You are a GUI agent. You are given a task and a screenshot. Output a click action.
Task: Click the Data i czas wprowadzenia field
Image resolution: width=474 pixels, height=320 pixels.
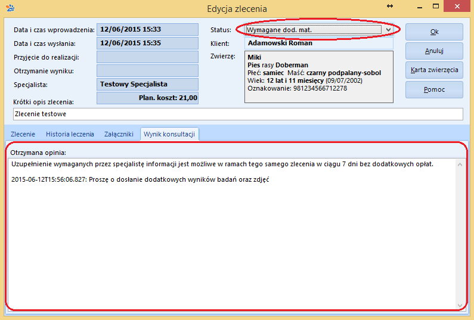[x=147, y=29]
